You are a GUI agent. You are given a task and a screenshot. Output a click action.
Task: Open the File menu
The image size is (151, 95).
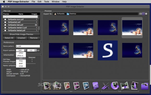click(x=33, y=2)
